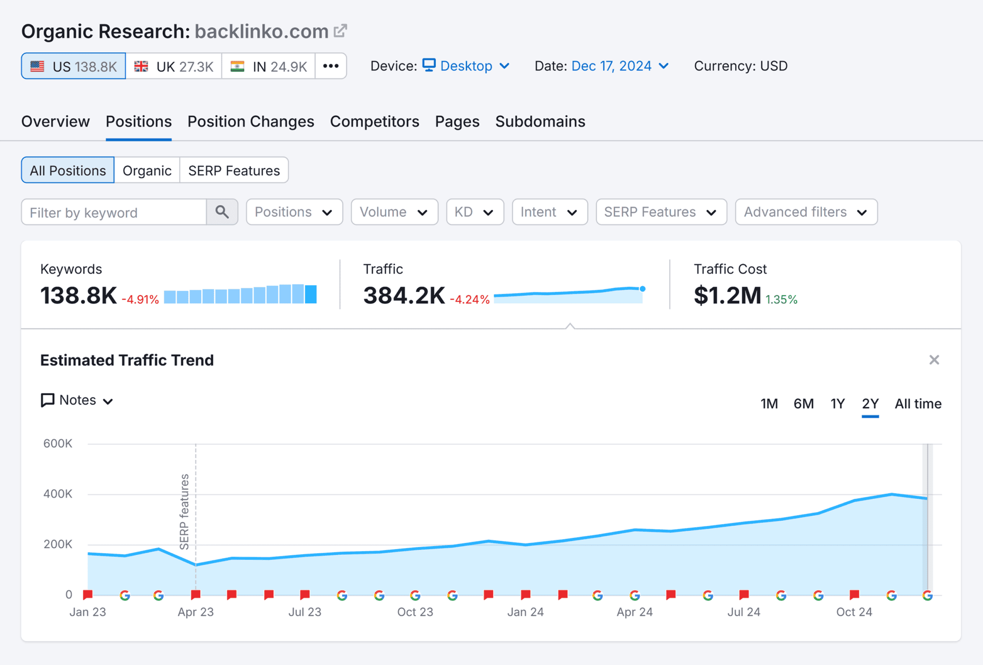This screenshot has width=983, height=665.
Task: Switch device from Desktop
Action: pyautogui.click(x=465, y=66)
